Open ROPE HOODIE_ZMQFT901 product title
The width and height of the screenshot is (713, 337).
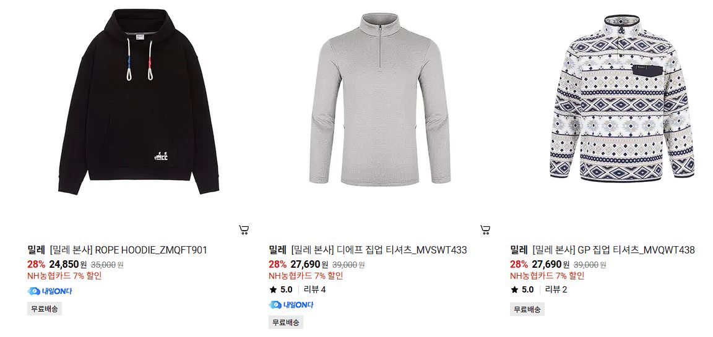click(128, 250)
